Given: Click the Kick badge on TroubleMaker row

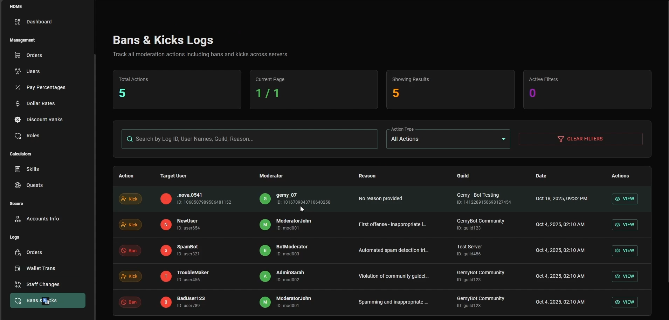Looking at the screenshot, I should point(130,276).
